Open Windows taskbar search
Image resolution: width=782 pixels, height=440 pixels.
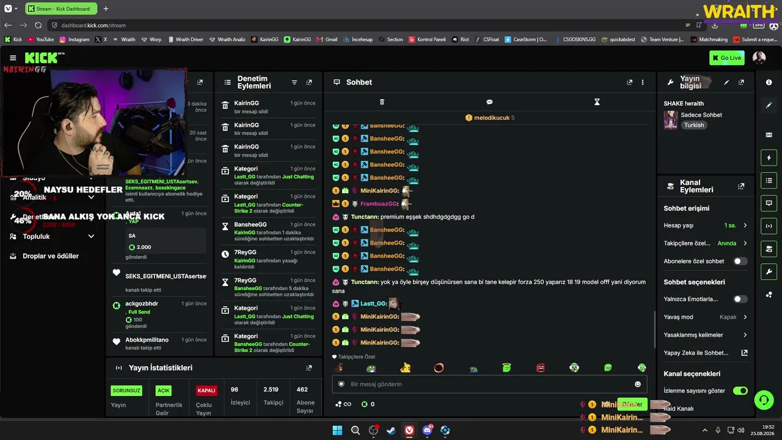click(356, 430)
